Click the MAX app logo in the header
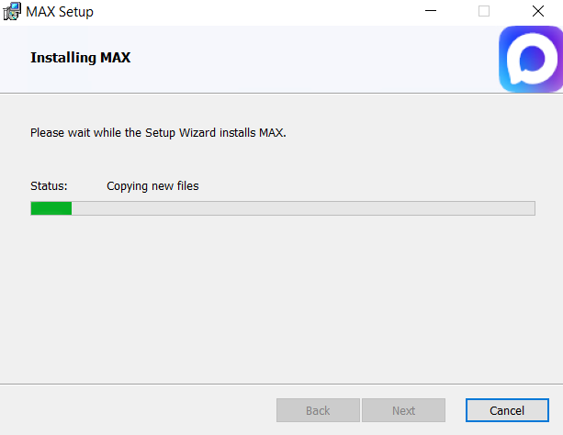The width and height of the screenshot is (563, 435). click(x=530, y=59)
